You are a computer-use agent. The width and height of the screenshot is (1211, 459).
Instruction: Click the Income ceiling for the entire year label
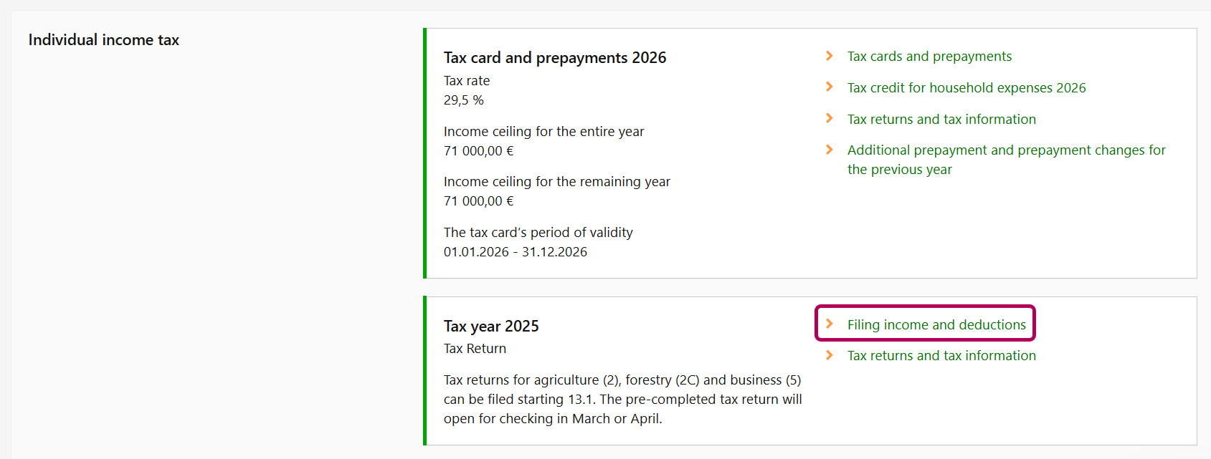[543, 132]
